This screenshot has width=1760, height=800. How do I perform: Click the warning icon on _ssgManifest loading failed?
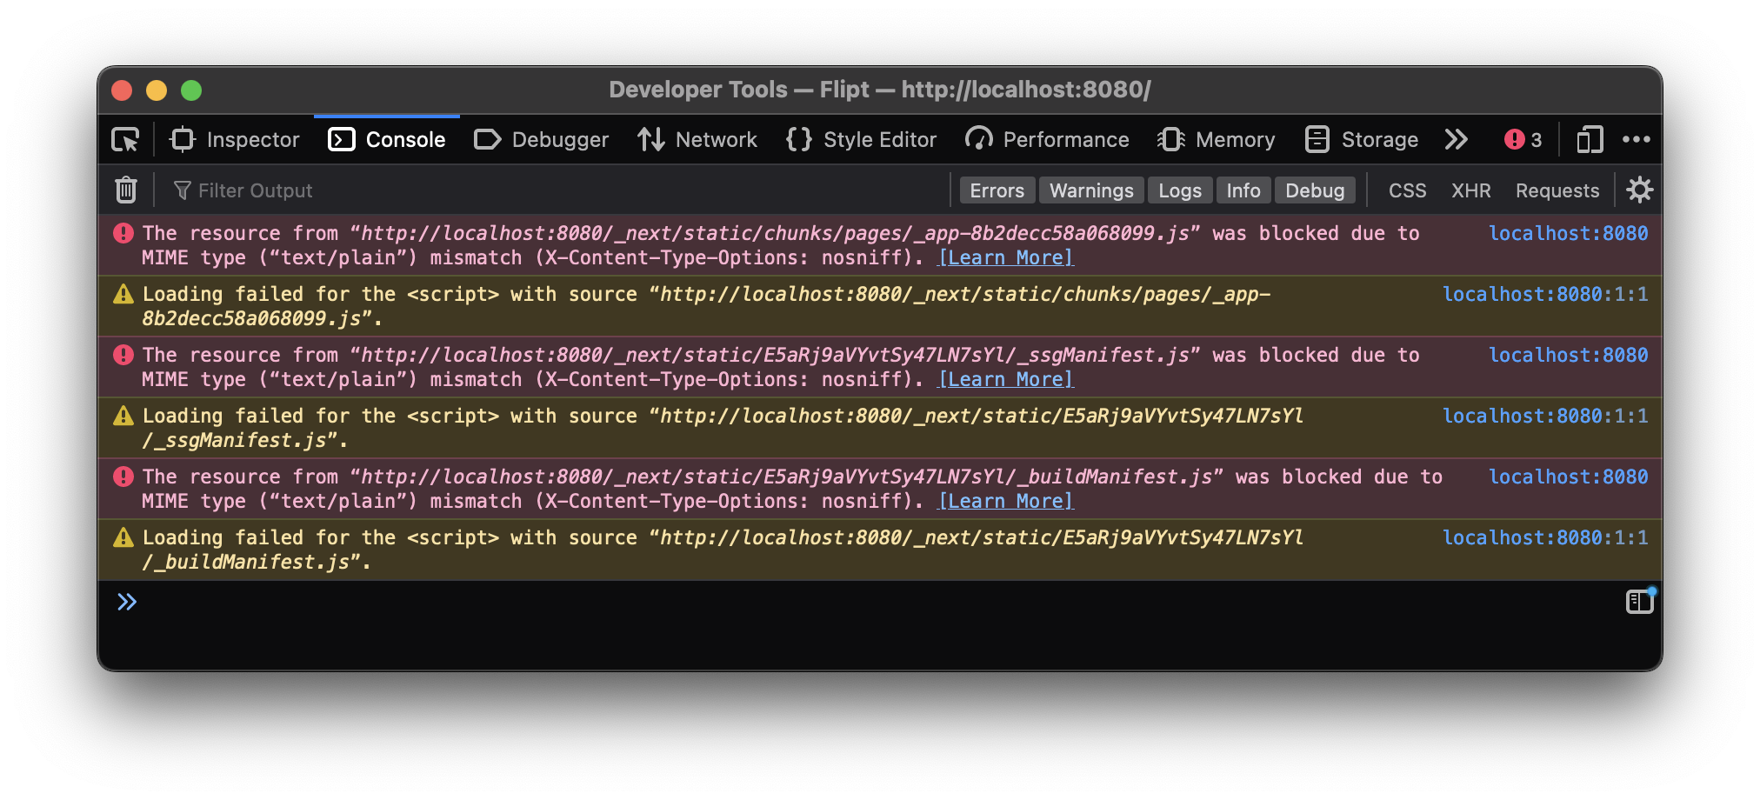(123, 416)
